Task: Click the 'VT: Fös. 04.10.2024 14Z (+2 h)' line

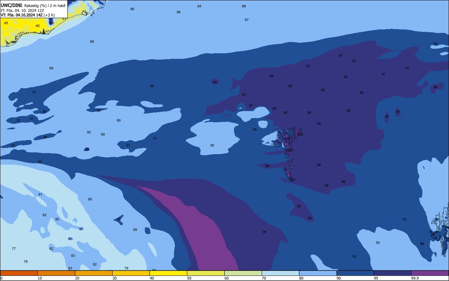Action: pos(27,15)
